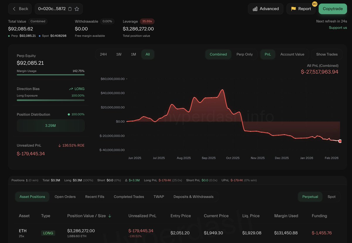The width and height of the screenshot is (352, 243).
Task: Click the LONG direction bias trend icon
Action: pyautogui.click(x=71, y=89)
